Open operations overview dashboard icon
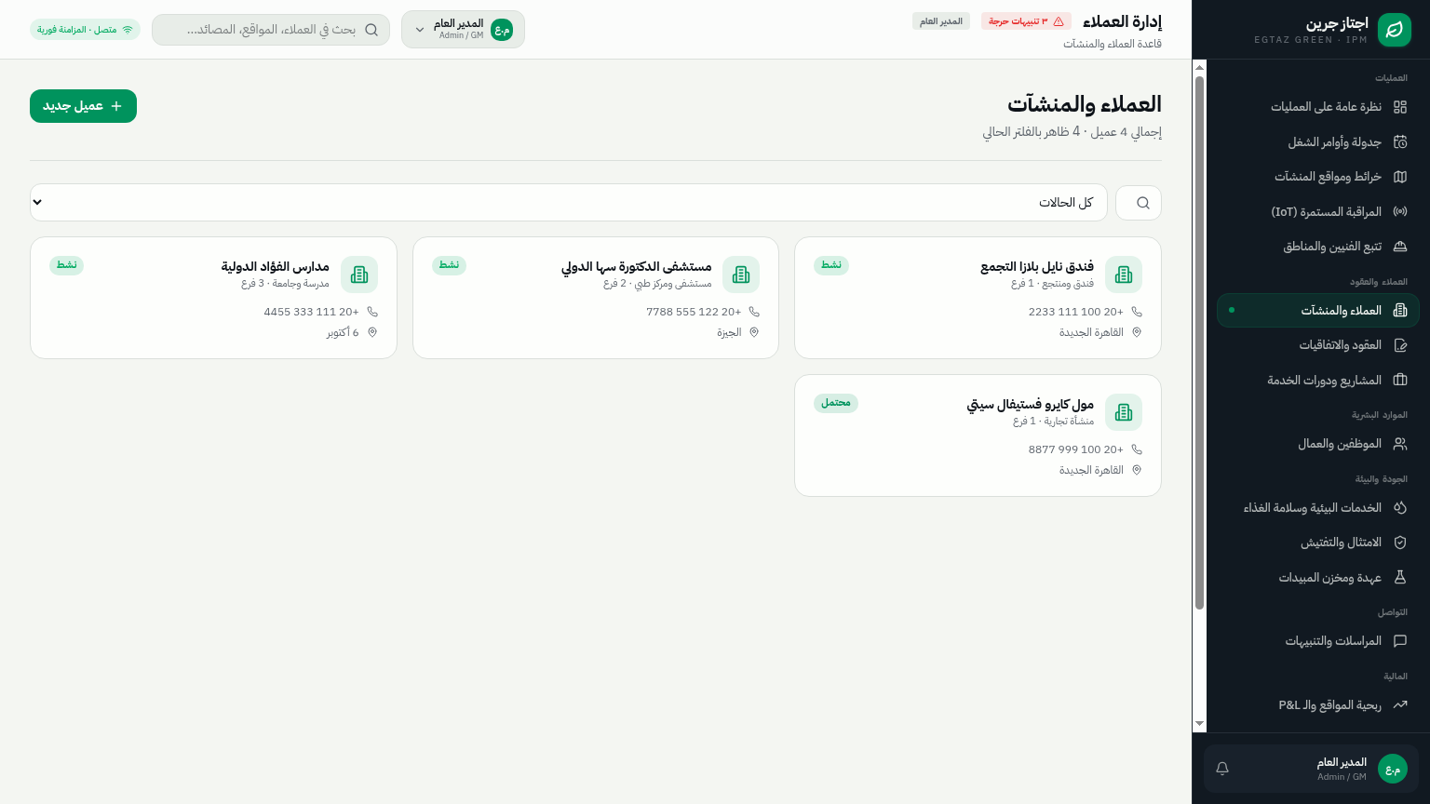Viewport: 1430px width, 804px height. (1399, 107)
